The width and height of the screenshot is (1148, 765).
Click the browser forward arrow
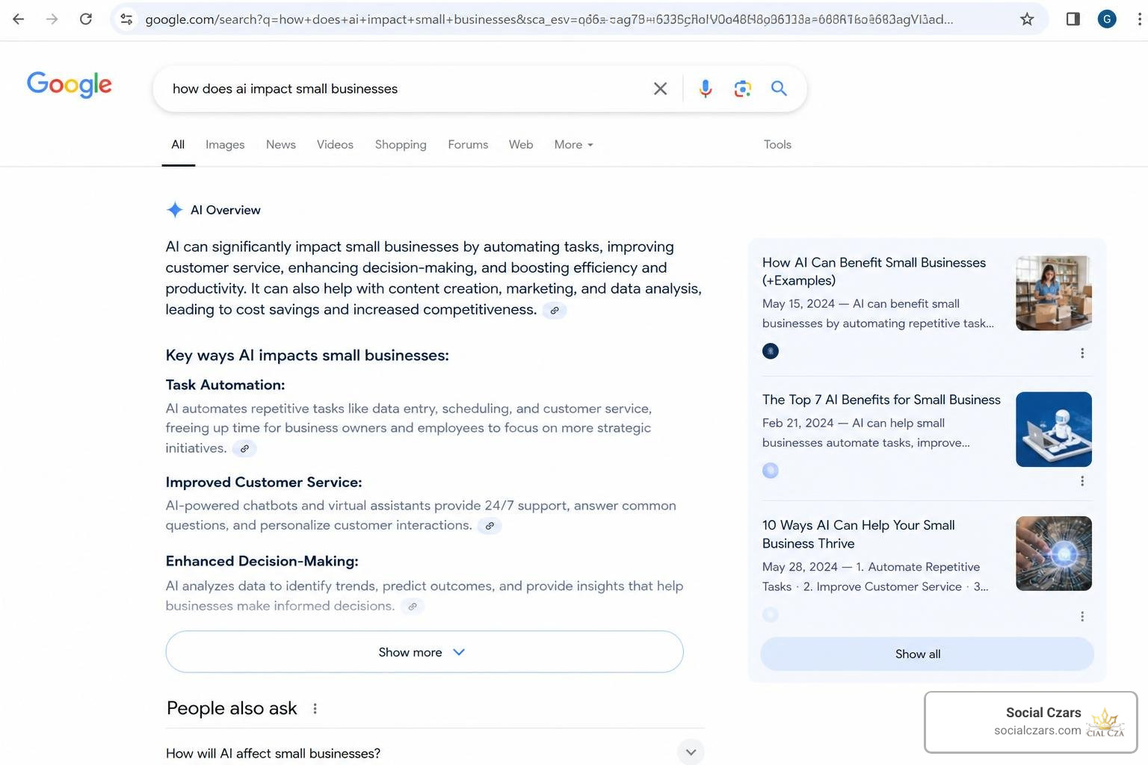(52, 19)
